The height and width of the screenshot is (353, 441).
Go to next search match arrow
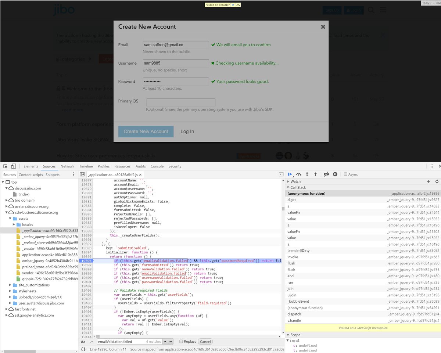pyautogui.click(x=171, y=342)
